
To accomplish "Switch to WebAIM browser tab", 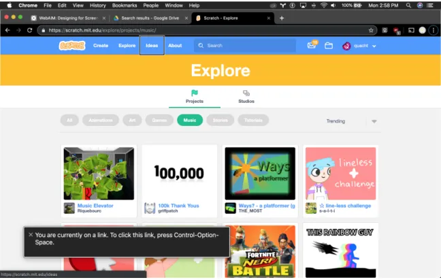I will pyautogui.click(x=68, y=18).
